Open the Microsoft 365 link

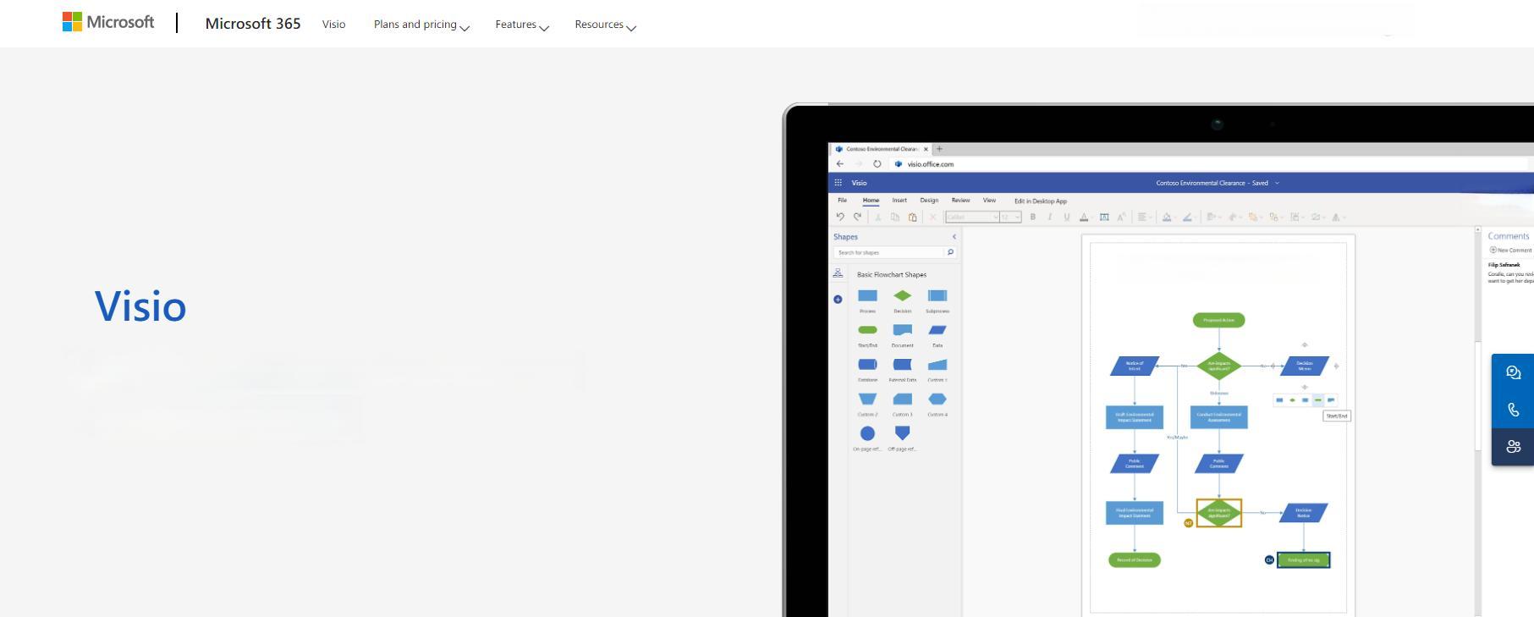pos(253,24)
